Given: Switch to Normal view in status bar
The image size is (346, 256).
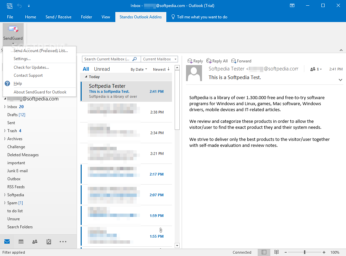Looking at the screenshot, I should (x=264, y=252).
